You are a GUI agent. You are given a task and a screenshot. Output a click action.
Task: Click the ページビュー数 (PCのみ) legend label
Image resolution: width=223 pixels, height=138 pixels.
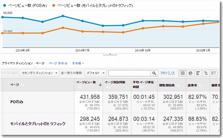click(28, 6)
